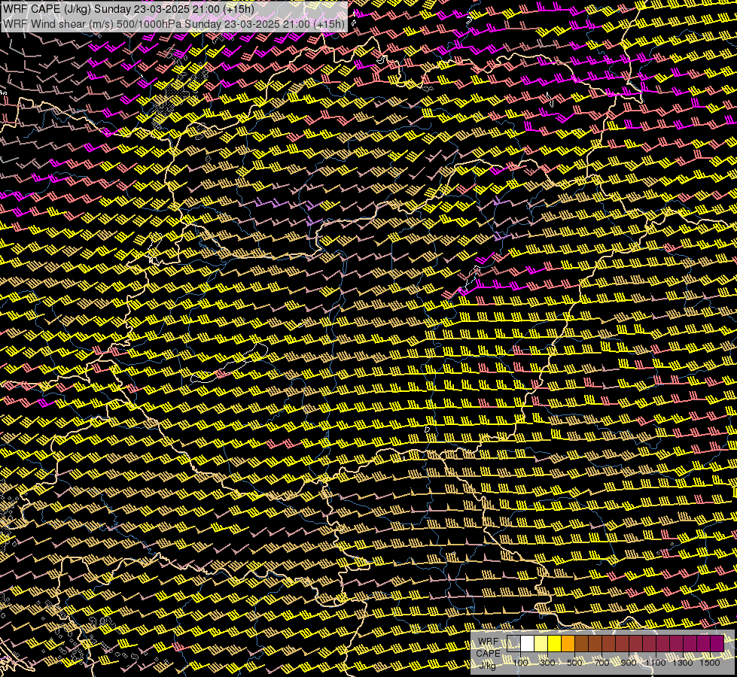Select the pale yellow CAPE legend swatch
Image resolution: width=737 pixels, height=677 pixels.
tap(541, 644)
